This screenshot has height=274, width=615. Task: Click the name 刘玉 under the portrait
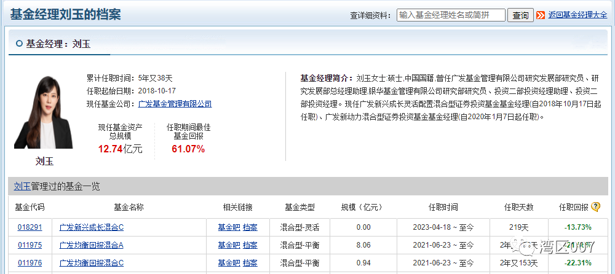point(44,161)
